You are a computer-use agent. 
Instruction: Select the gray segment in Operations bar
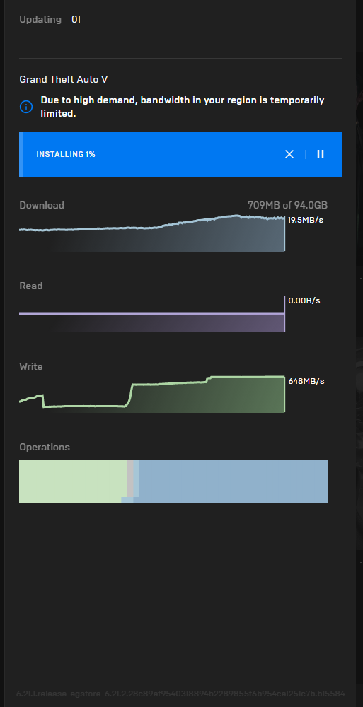tap(130, 479)
